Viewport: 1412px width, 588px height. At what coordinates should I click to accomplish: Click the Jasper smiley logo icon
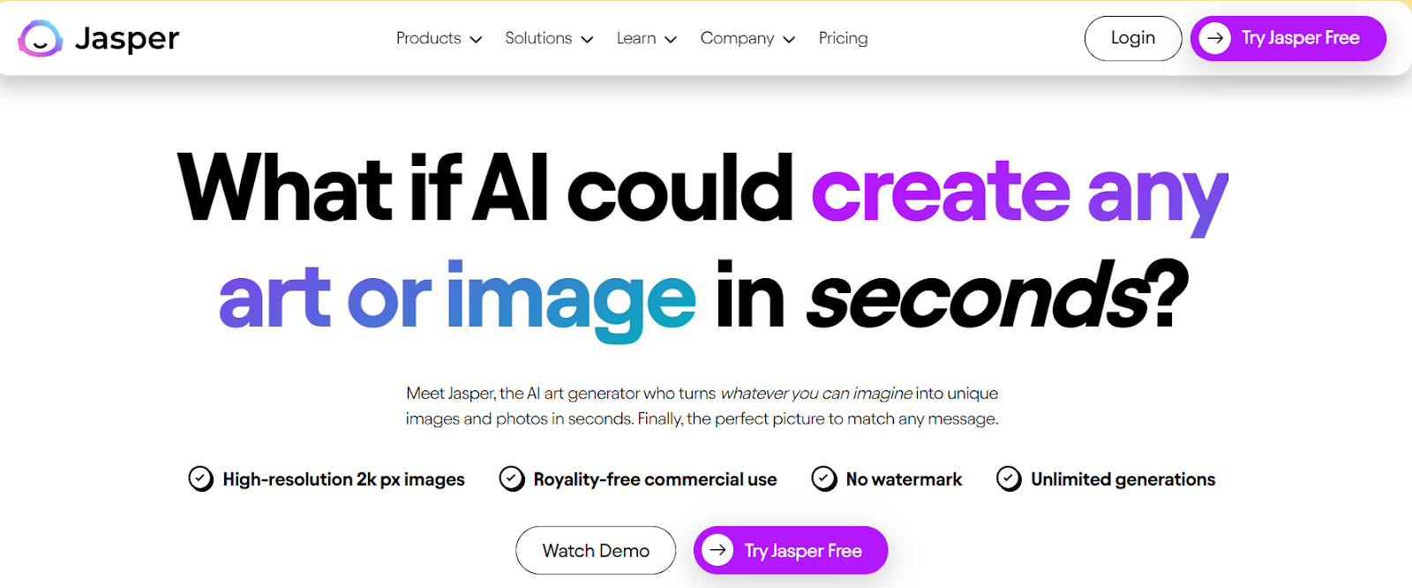click(x=41, y=38)
